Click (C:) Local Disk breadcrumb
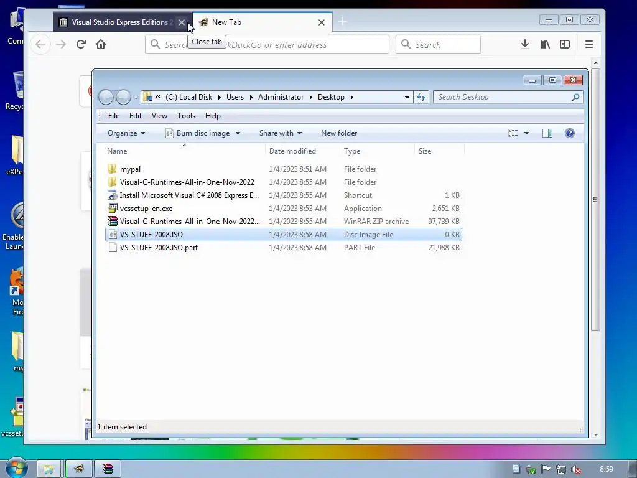 pyautogui.click(x=188, y=97)
